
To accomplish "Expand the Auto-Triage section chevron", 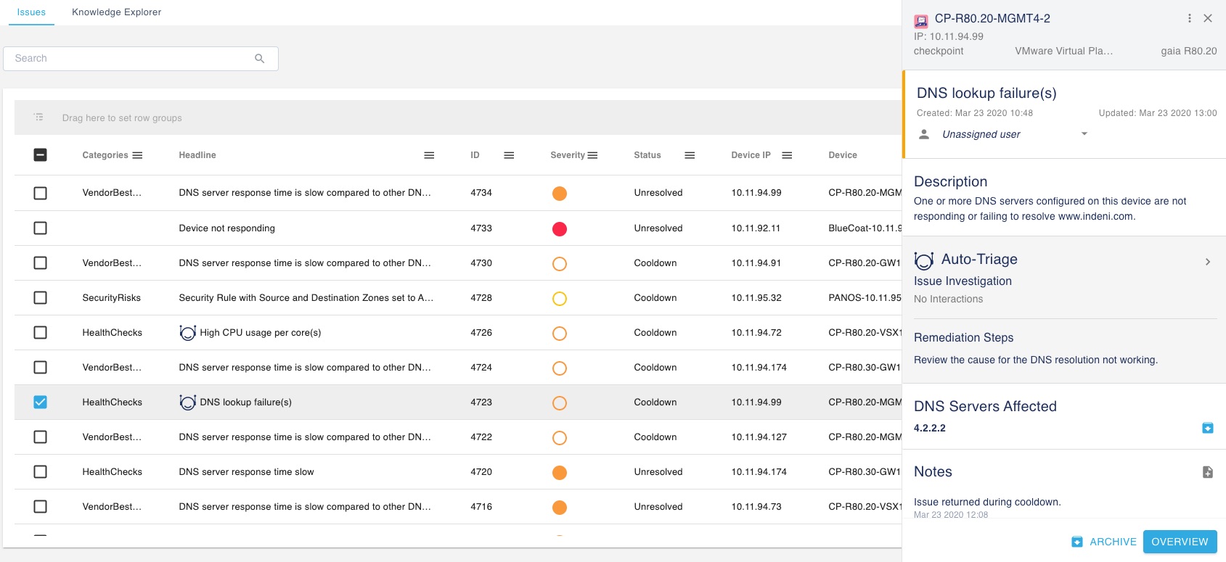I will point(1208,262).
